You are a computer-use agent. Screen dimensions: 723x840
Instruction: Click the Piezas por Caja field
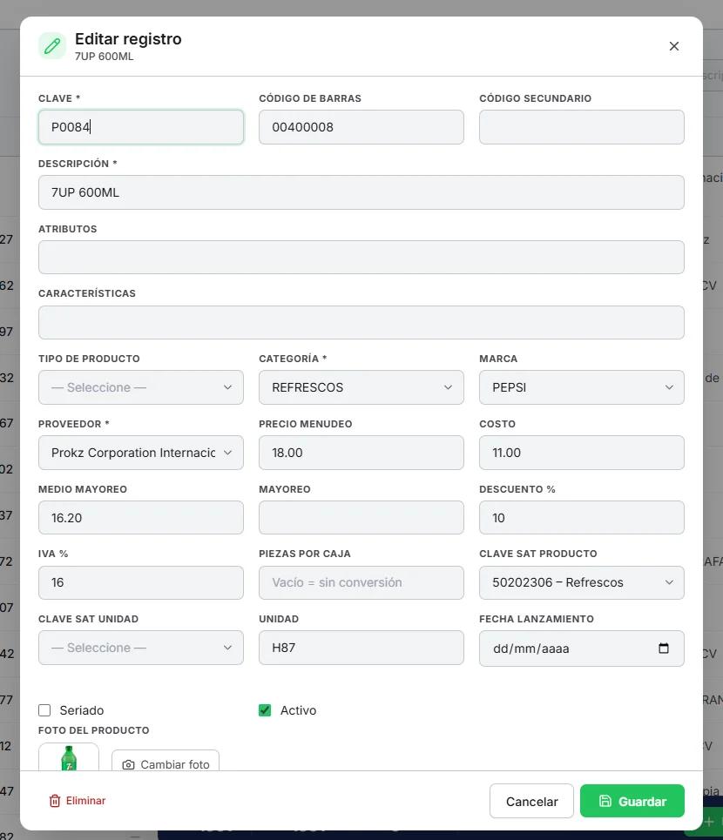click(361, 582)
